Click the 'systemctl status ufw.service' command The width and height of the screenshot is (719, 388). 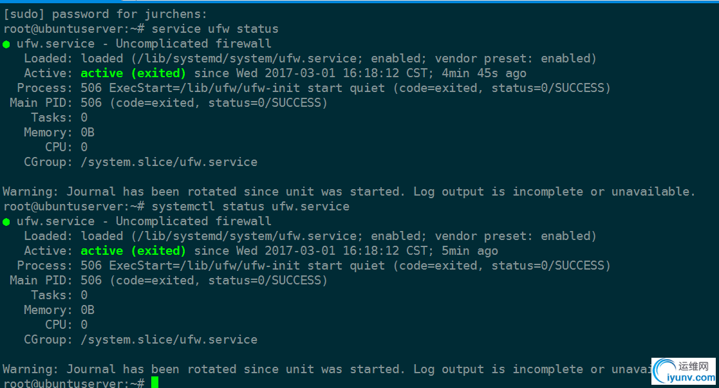[x=250, y=207]
